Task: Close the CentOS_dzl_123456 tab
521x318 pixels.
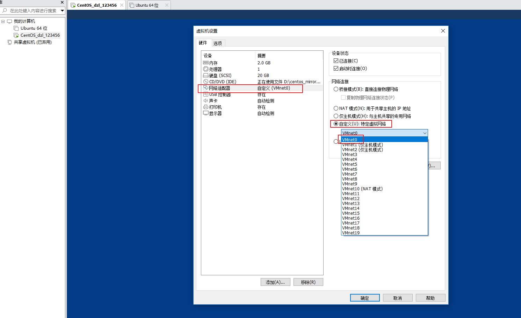Action: coord(122,5)
